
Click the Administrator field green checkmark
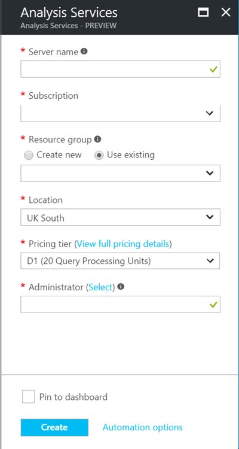[213, 305]
